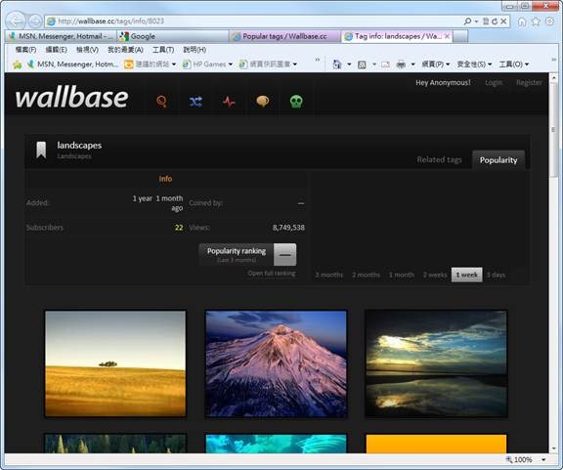This screenshot has width=563, height=470.
Task: Click the MSN favorites bar shortcut
Action: 72,64
